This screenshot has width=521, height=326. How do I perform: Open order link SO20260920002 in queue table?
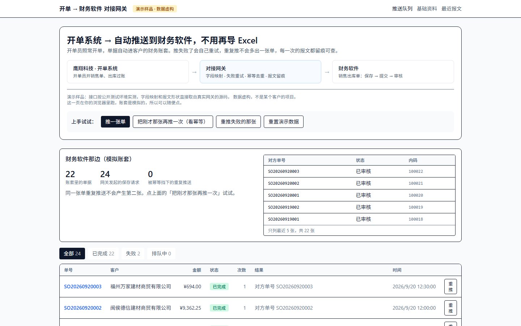tap(83, 308)
